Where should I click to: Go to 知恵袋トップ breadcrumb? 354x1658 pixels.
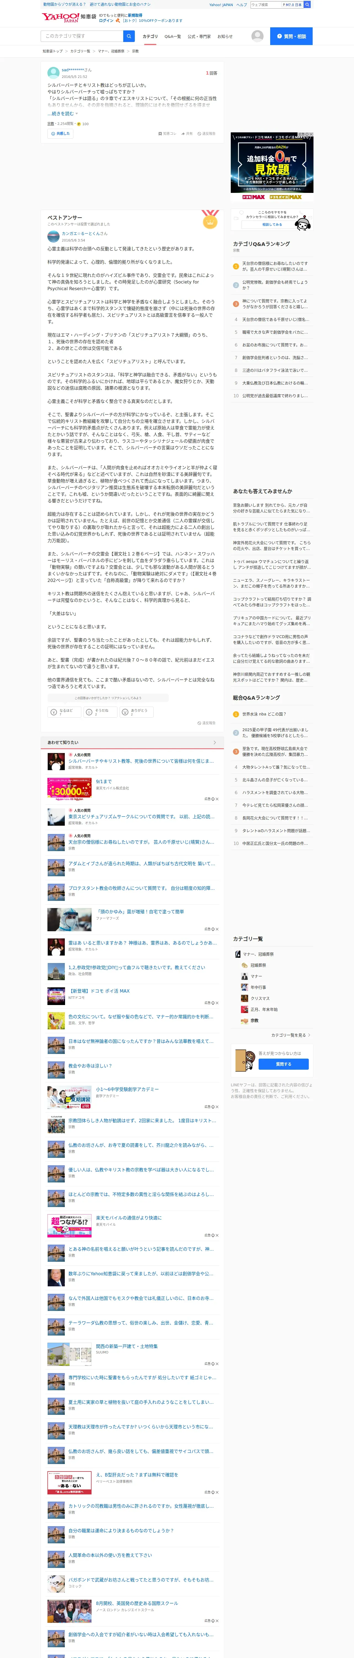coord(53,51)
